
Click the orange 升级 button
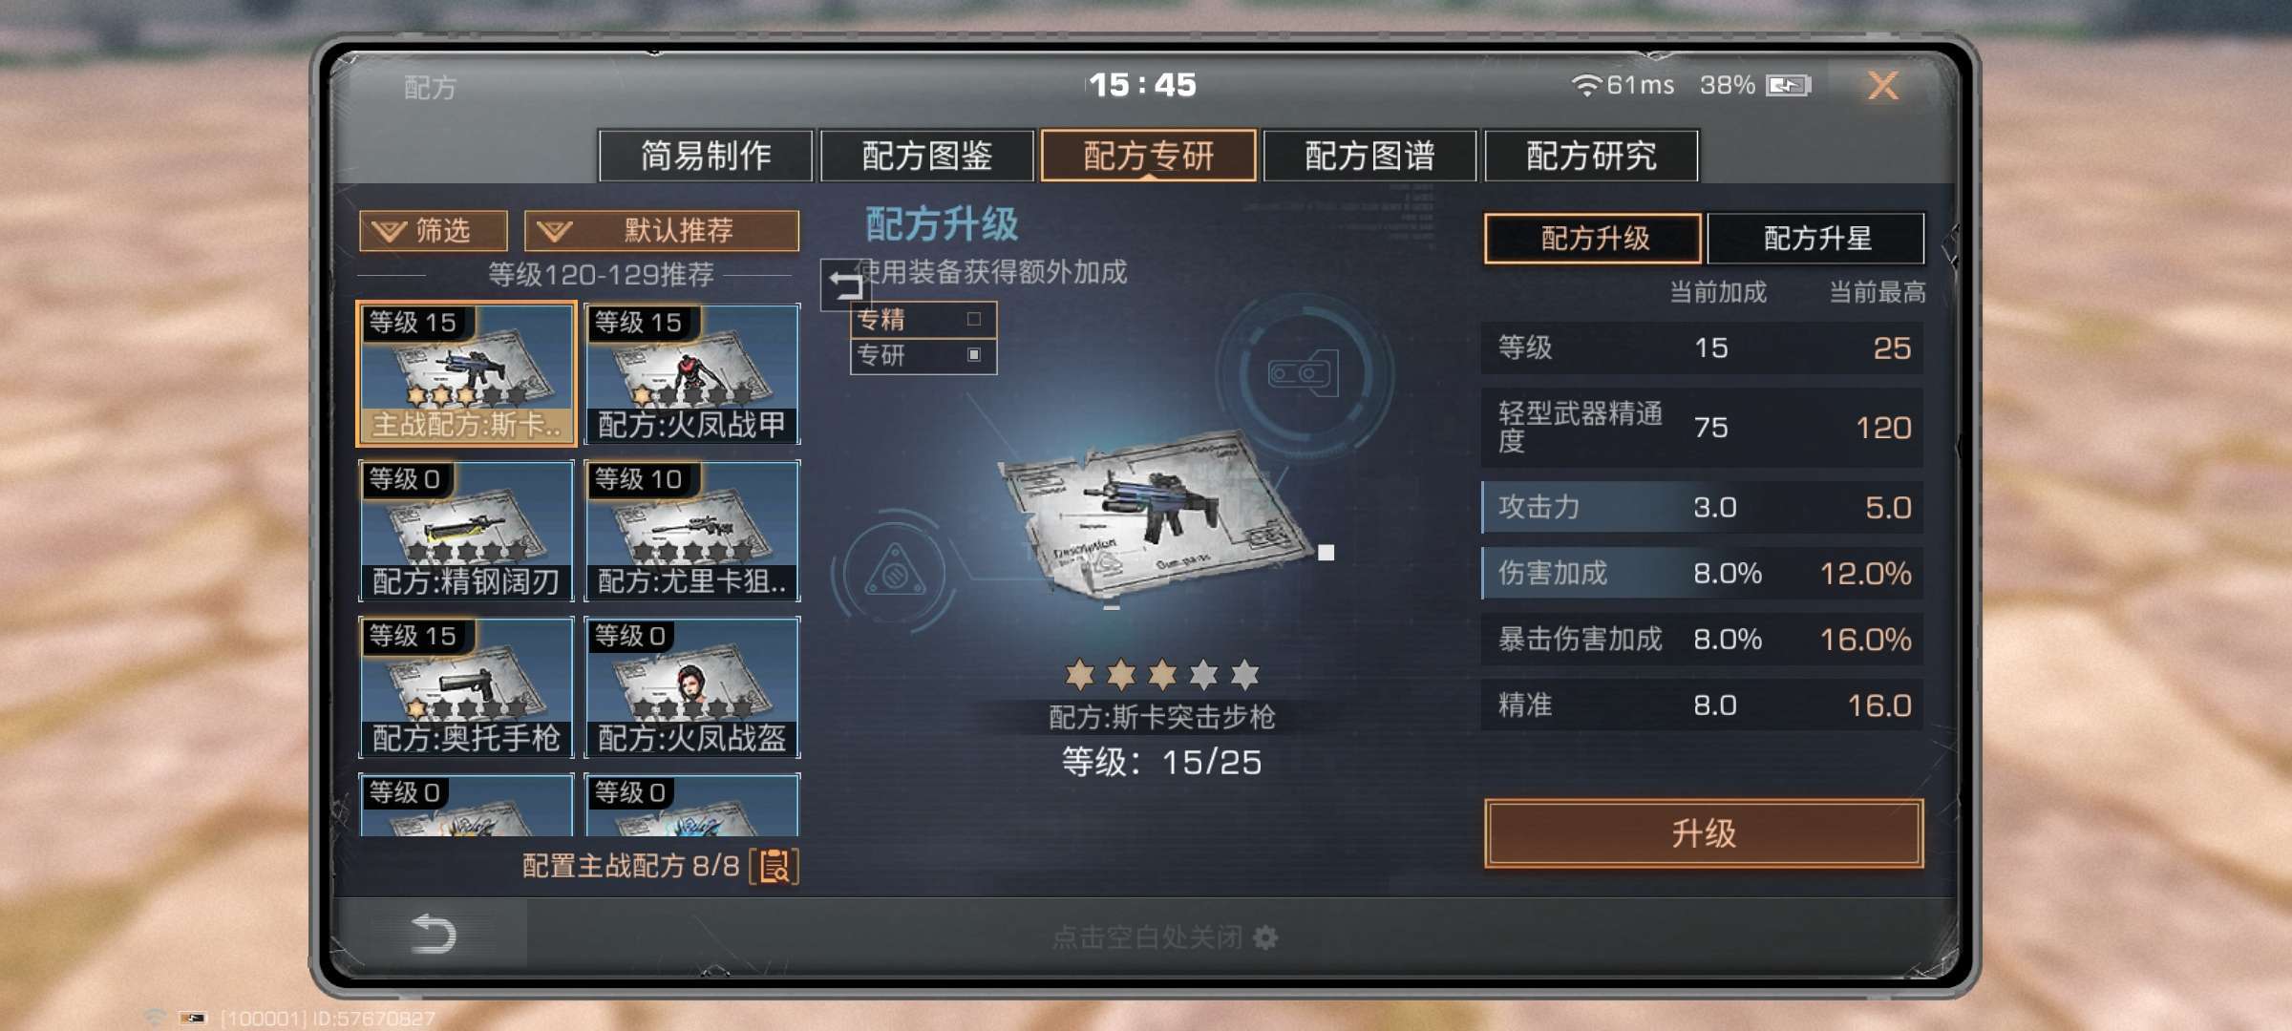(x=1704, y=833)
